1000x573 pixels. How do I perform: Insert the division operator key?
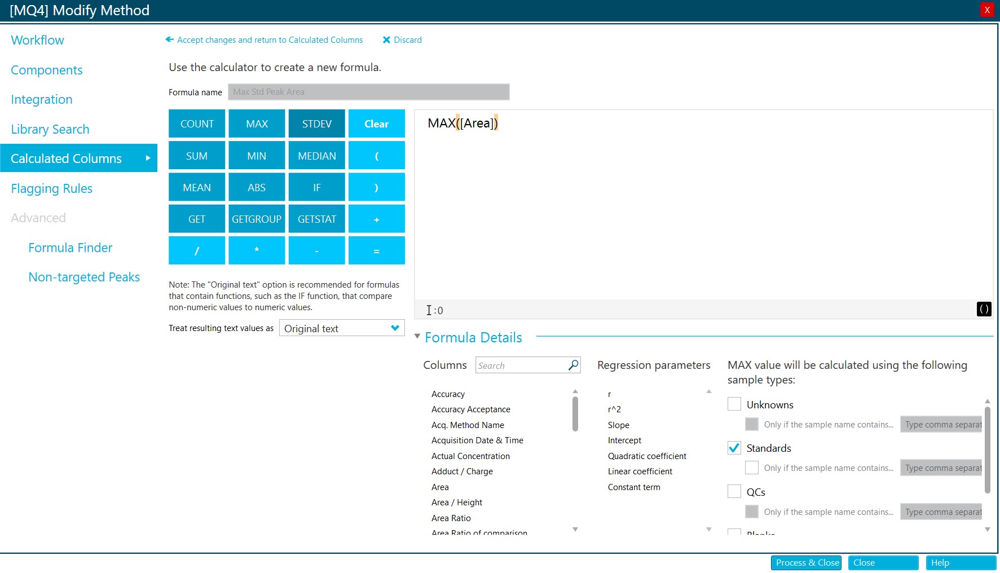coord(197,250)
